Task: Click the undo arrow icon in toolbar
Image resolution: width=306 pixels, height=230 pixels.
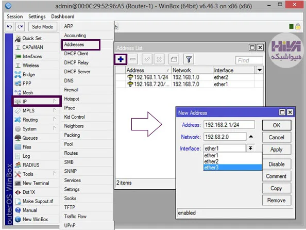Action: [x=9, y=27]
